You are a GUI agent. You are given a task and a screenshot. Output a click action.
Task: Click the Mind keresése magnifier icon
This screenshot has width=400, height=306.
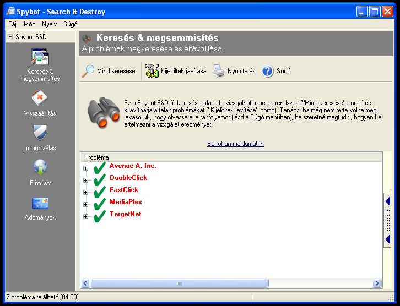pyautogui.click(x=88, y=71)
